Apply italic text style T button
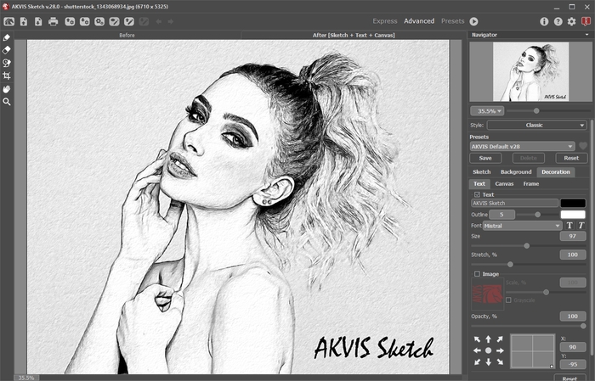This screenshot has height=381, width=595. point(581,226)
